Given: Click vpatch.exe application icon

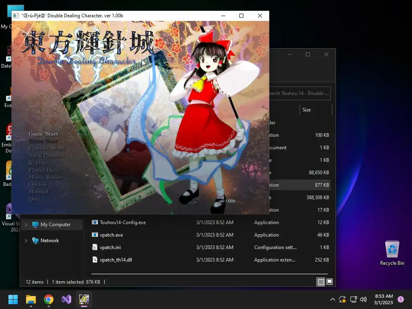Looking at the screenshot, I should pos(95,235).
